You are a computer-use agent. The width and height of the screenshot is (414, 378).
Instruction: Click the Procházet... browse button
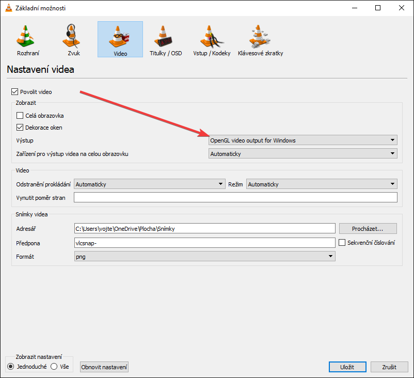point(368,228)
